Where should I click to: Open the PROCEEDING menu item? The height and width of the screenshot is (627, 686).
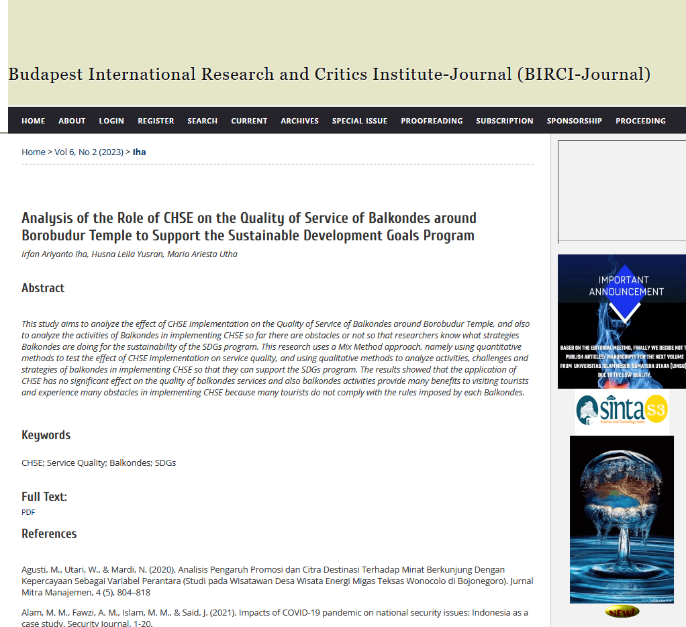coord(640,121)
